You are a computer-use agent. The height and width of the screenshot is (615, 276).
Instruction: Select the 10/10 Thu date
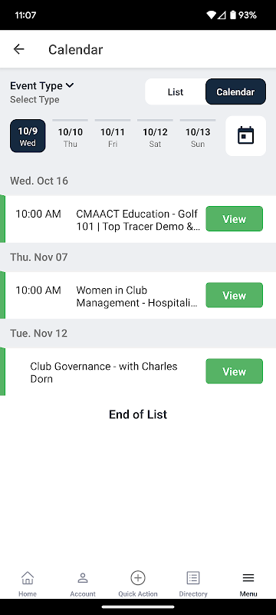(71, 136)
